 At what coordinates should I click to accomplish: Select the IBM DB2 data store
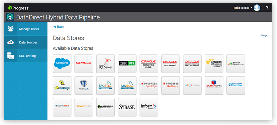(127, 64)
